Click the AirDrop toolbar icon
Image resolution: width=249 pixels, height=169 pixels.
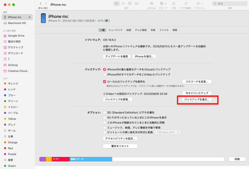tap(151, 4)
